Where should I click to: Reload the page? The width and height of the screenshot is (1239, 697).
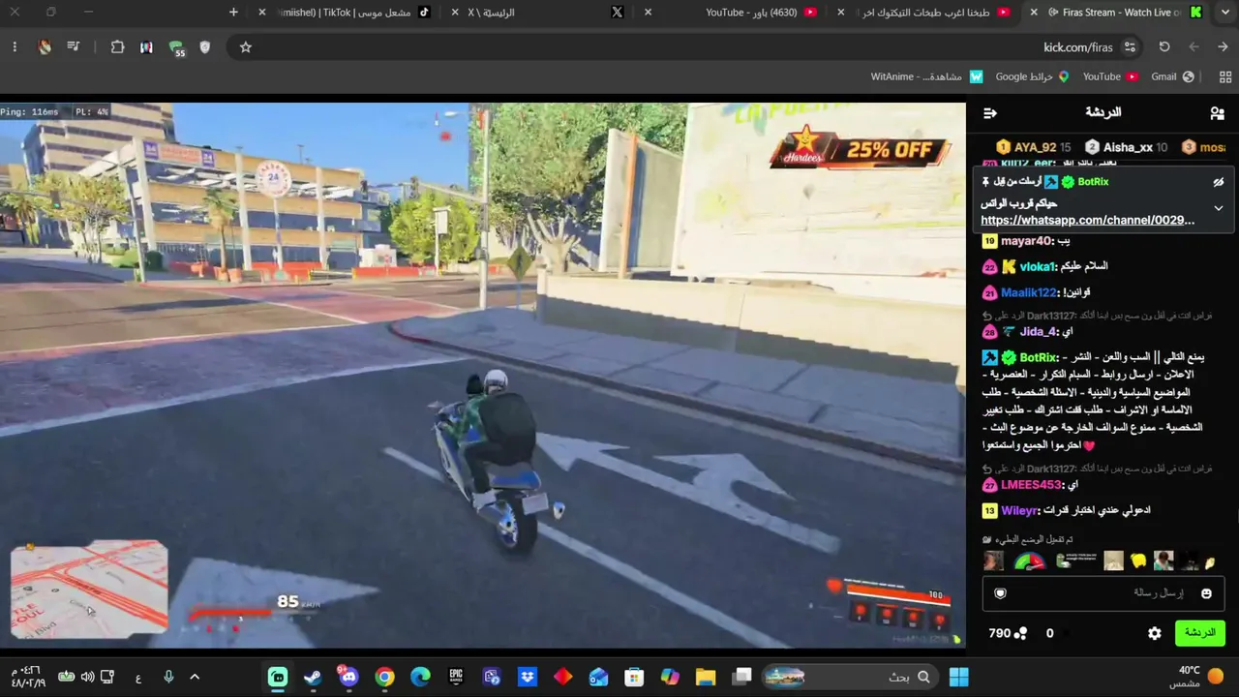[x=1164, y=46]
